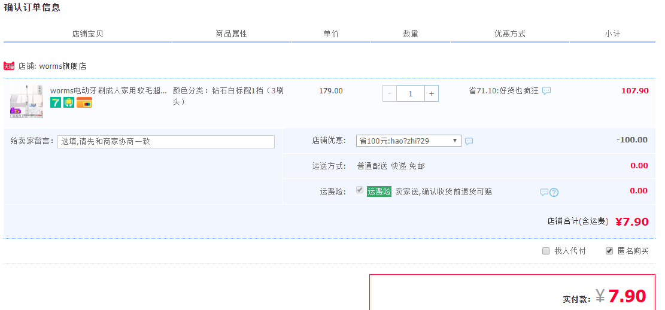The image size is (665, 310).
Task: Decrease quantity with the minus button
Action: (389, 94)
